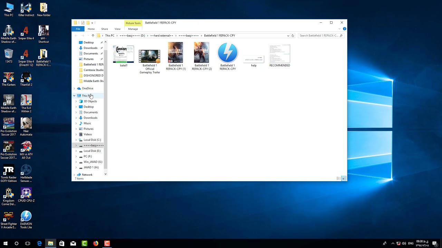Click the Up one level arrow
Image resolution: width=442 pixels, height=248 pixels.
pos(93,35)
